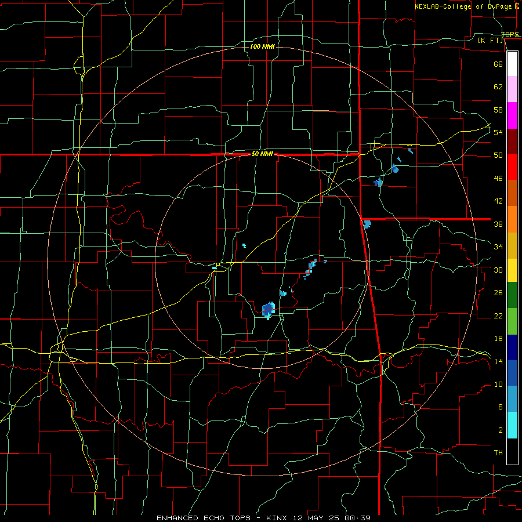The width and height of the screenshot is (522, 522).
Task: Pick the light pink legend swatch
Action: pyautogui.click(x=512, y=89)
